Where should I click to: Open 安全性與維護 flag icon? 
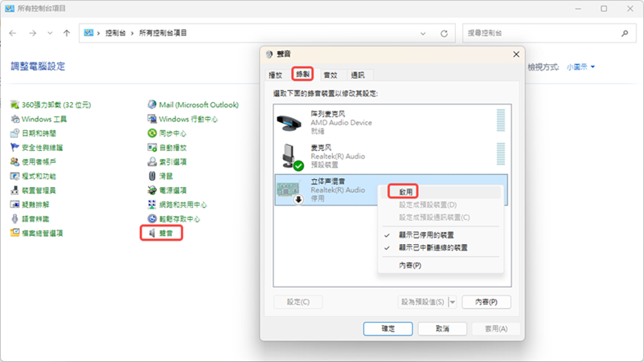[x=14, y=148]
